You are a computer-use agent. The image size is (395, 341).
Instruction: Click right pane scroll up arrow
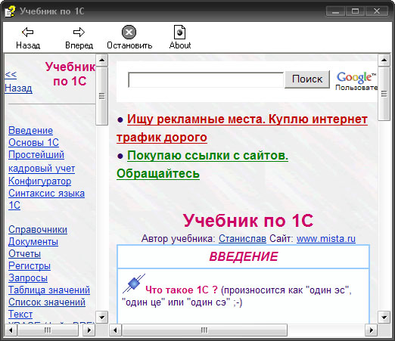384,60
